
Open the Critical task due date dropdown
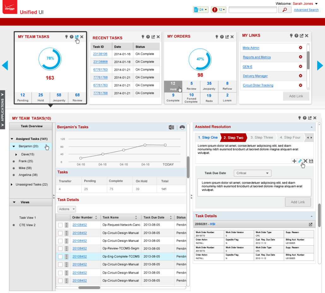(252, 173)
